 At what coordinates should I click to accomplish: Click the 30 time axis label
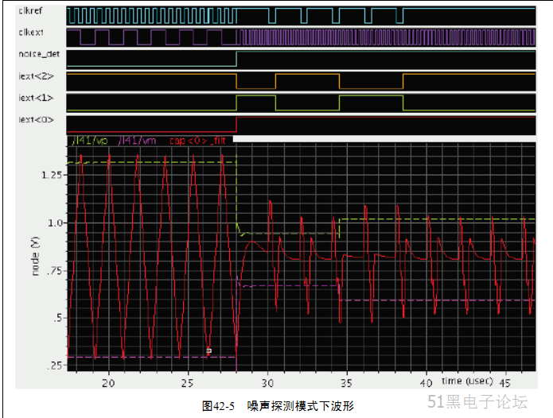tap(267, 383)
